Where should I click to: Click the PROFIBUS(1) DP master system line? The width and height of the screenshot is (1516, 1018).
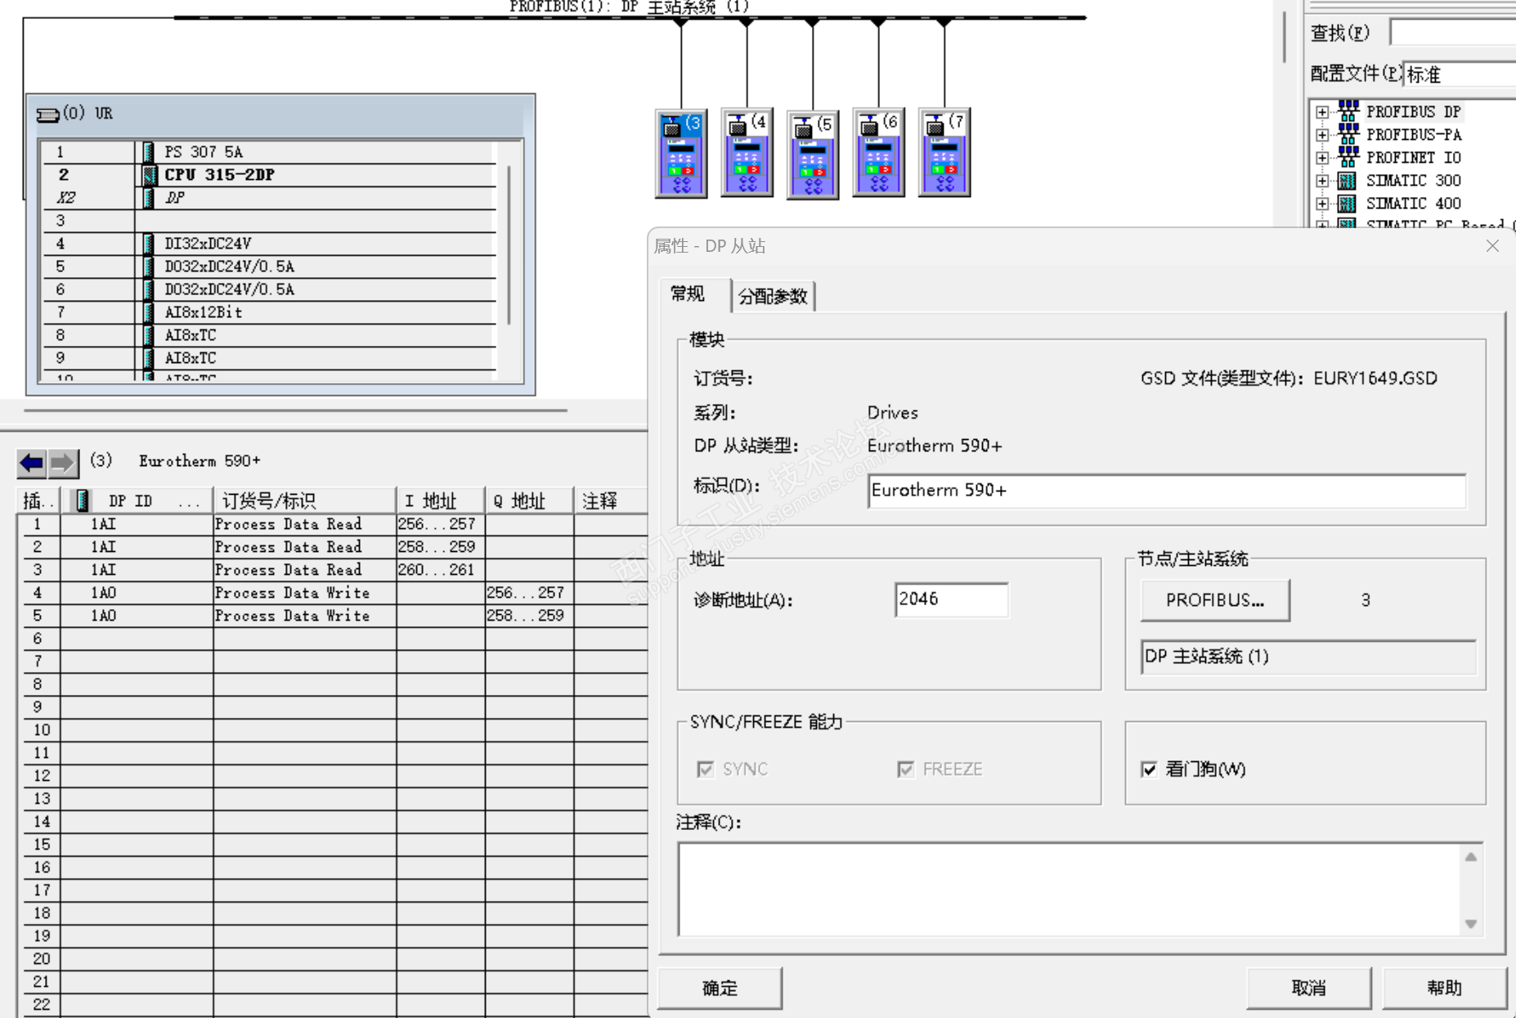[x=630, y=17]
